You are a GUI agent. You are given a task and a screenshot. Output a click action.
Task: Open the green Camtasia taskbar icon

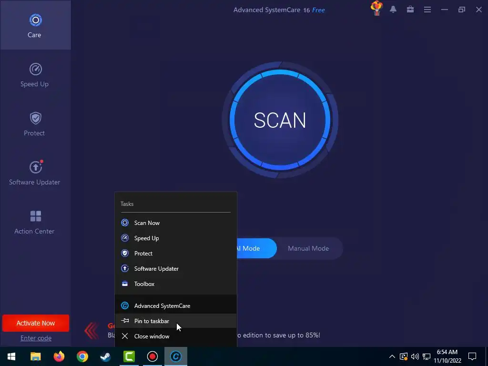129,356
